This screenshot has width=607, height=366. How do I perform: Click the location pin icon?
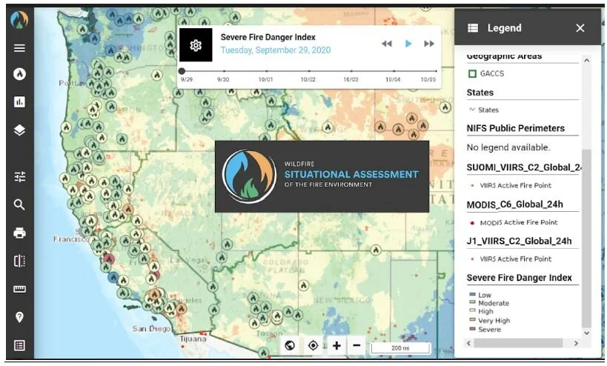click(19, 317)
